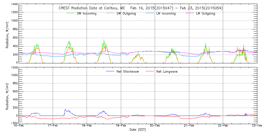Select the 22-Feb date tick label
The width and height of the screenshot is (265, 132).
(223, 126)
